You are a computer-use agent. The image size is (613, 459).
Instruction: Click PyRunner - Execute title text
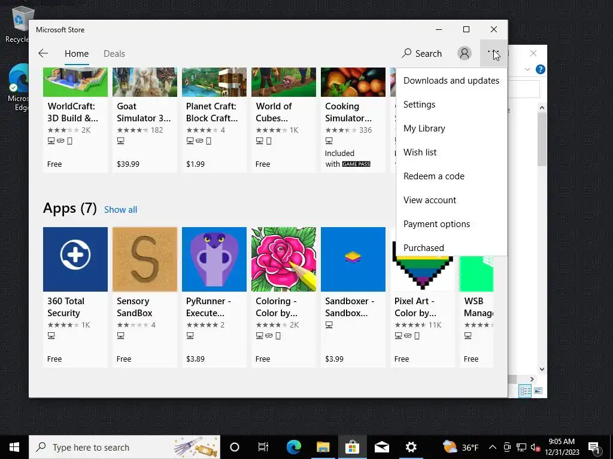click(x=208, y=307)
